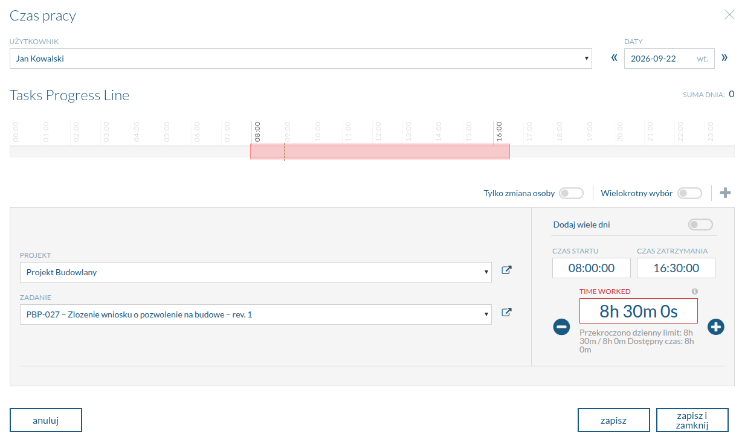Click the Czas pracy title
Viewport: 742px width, 440px height.
43,16
